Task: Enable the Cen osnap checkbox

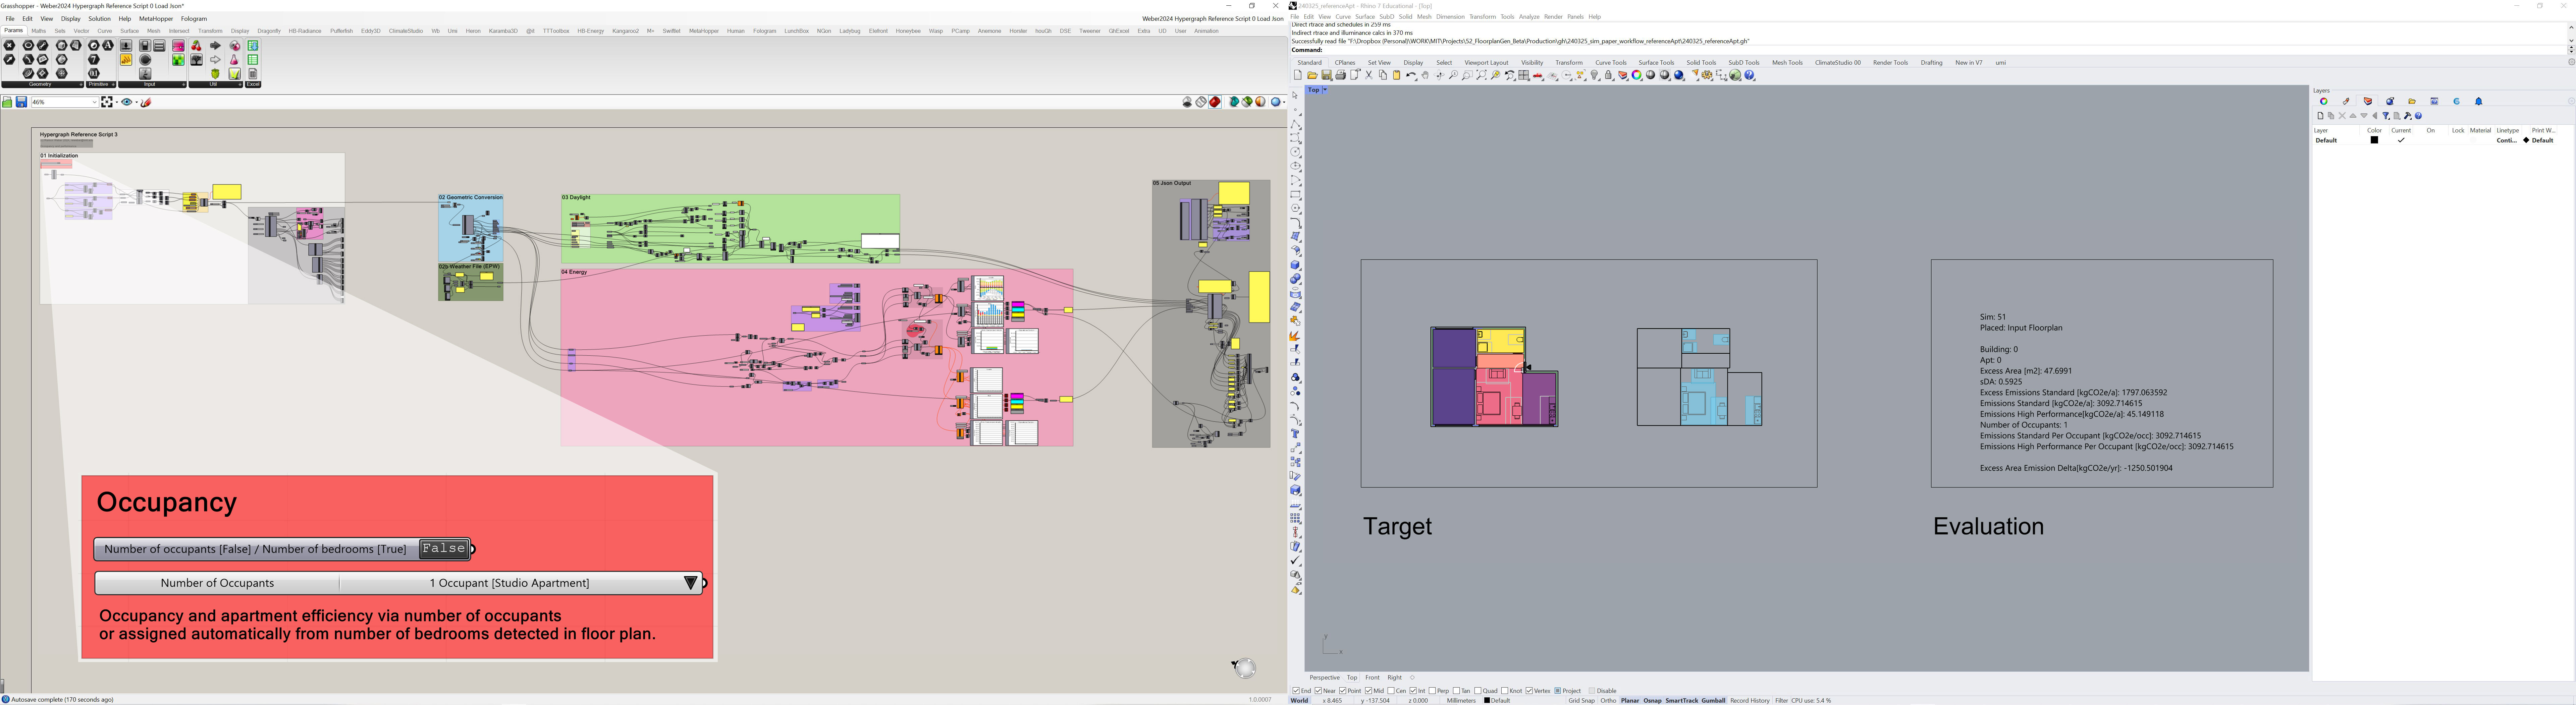Action: [x=1391, y=691]
